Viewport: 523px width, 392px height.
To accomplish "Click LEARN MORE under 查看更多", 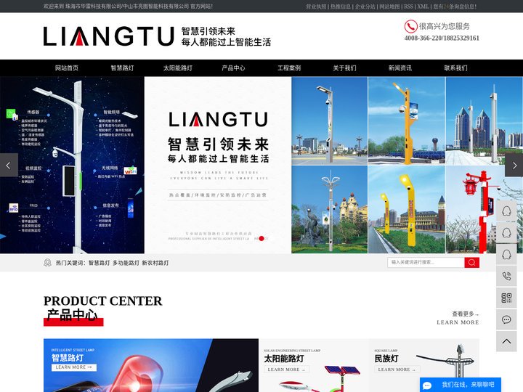I will (458, 322).
